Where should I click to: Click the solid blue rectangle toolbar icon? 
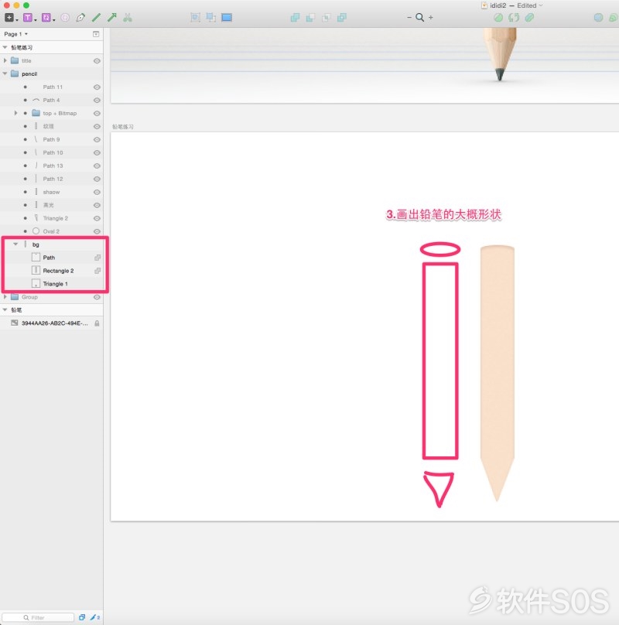pyautogui.click(x=227, y=18)
